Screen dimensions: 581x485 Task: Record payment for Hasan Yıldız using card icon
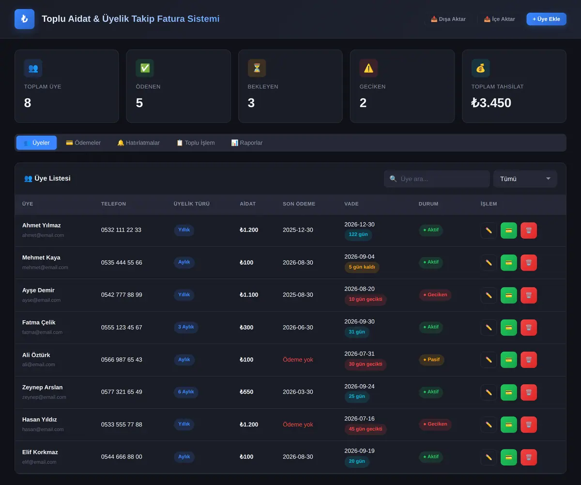pyautogui.click(x=509, y=425)
